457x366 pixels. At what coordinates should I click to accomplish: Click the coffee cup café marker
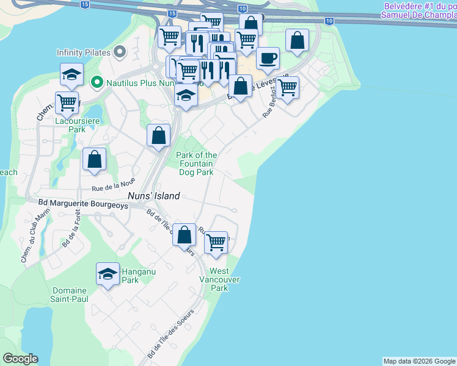pos(268,61)
